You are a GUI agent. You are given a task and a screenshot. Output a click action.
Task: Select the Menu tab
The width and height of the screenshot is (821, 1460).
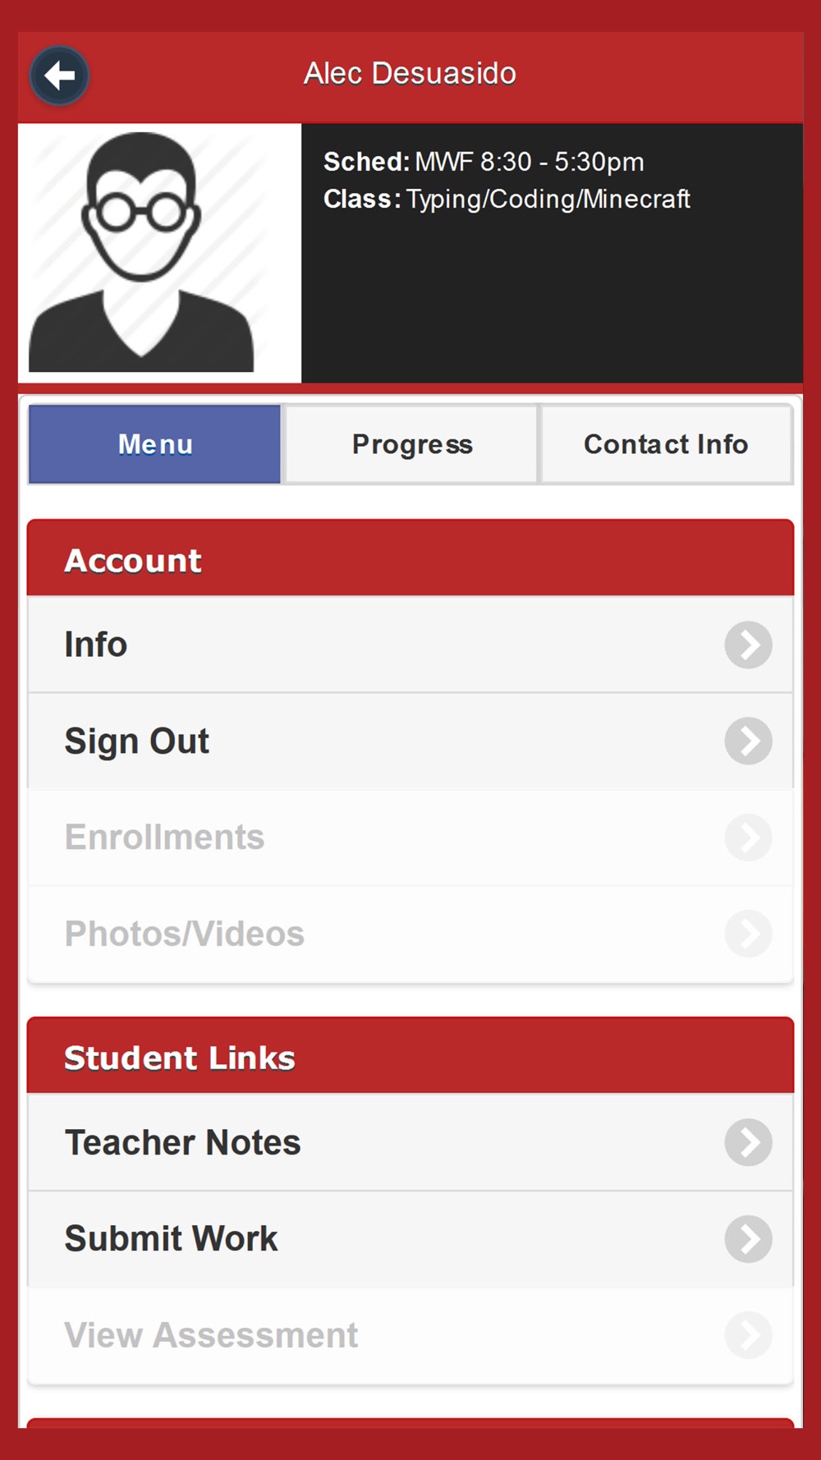(x=155, y=444)
